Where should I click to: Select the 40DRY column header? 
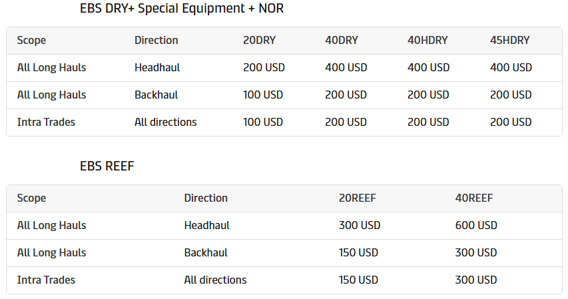[341, 41]
